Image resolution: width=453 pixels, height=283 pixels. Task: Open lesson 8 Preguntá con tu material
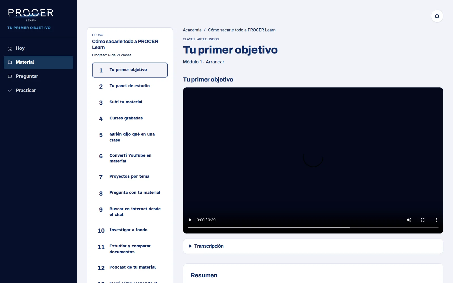[x=130, y=193]
